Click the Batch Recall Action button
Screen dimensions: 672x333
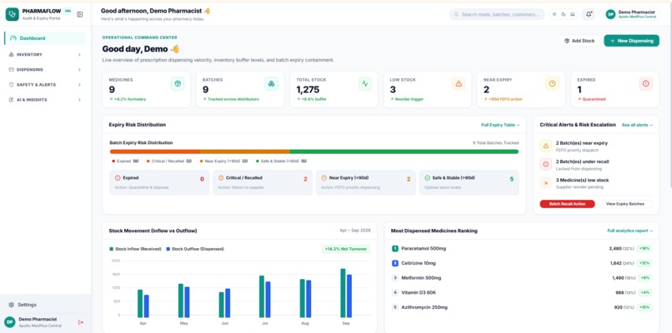tap(567, 204)
